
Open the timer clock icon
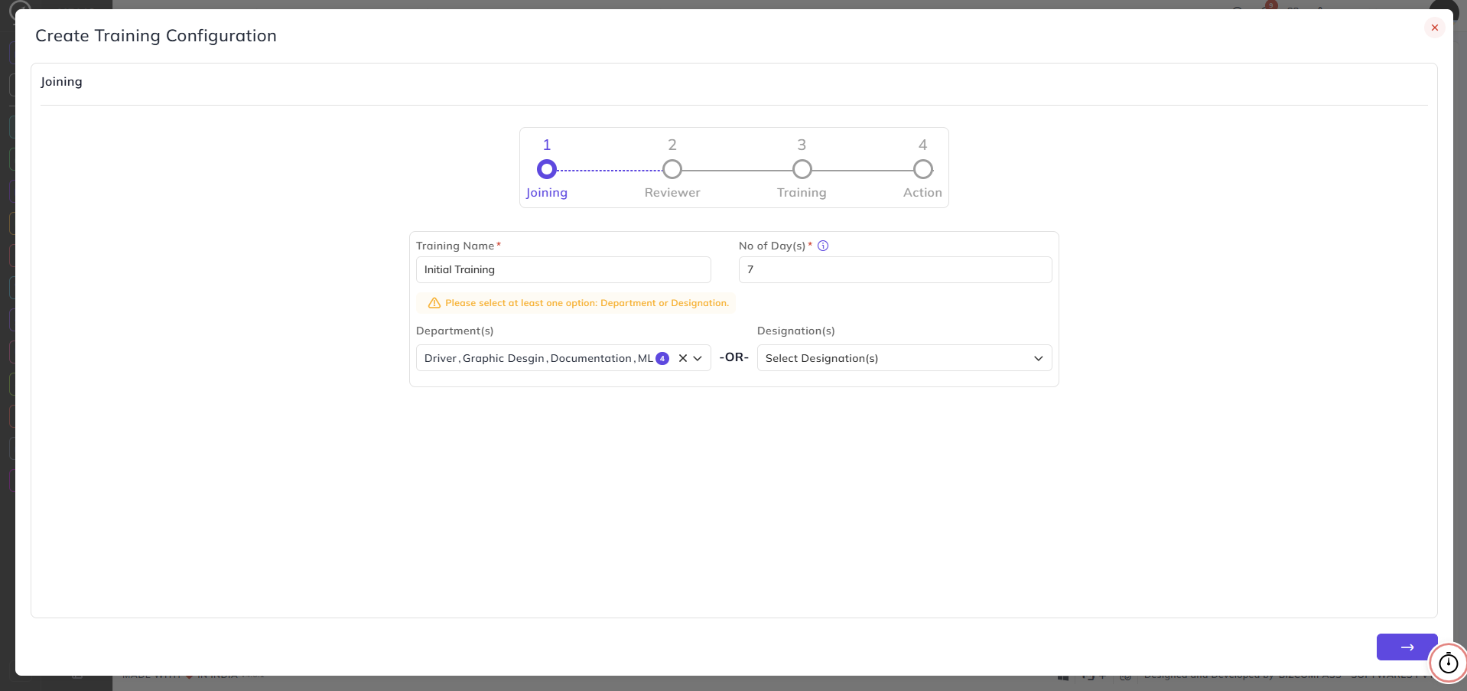(1449, 663)
